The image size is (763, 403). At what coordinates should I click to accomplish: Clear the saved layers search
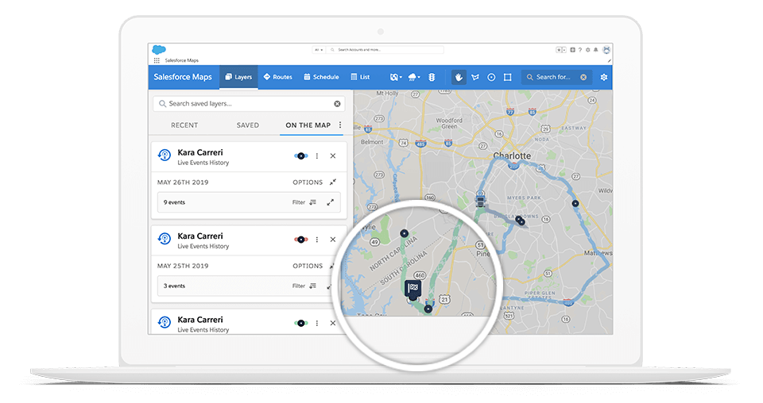click(x=337, y=104)
